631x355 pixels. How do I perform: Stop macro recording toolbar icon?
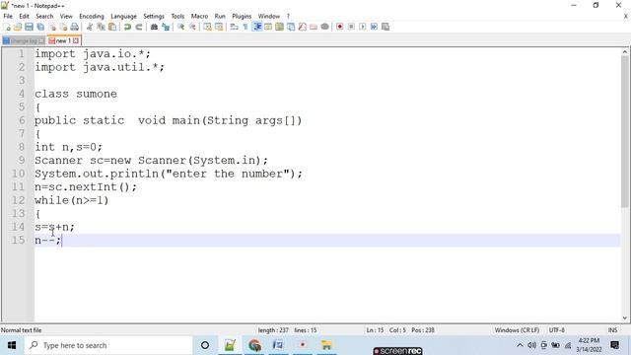pos(351,27)
